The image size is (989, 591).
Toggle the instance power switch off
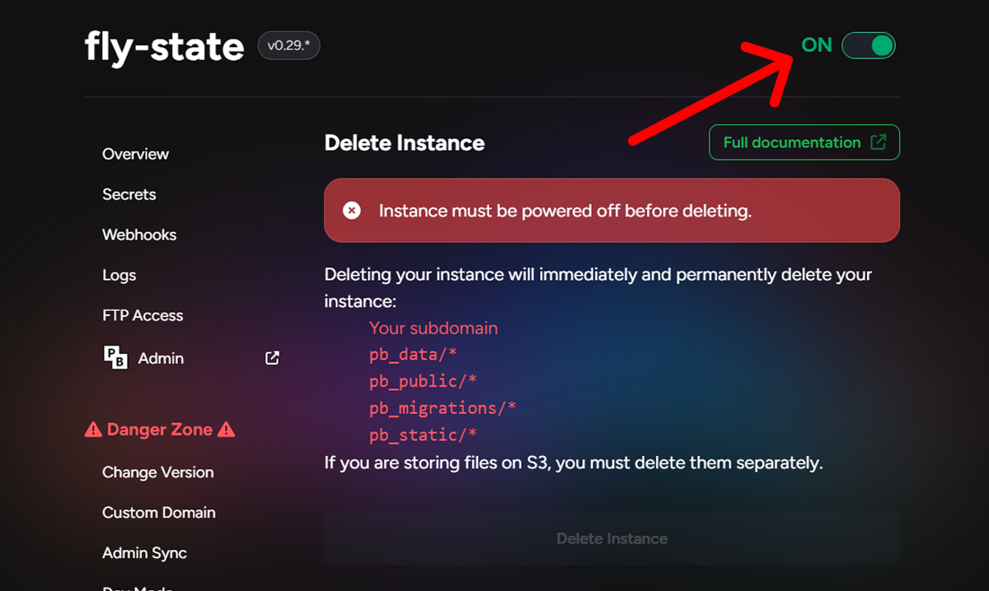click(x=869, y=45)
